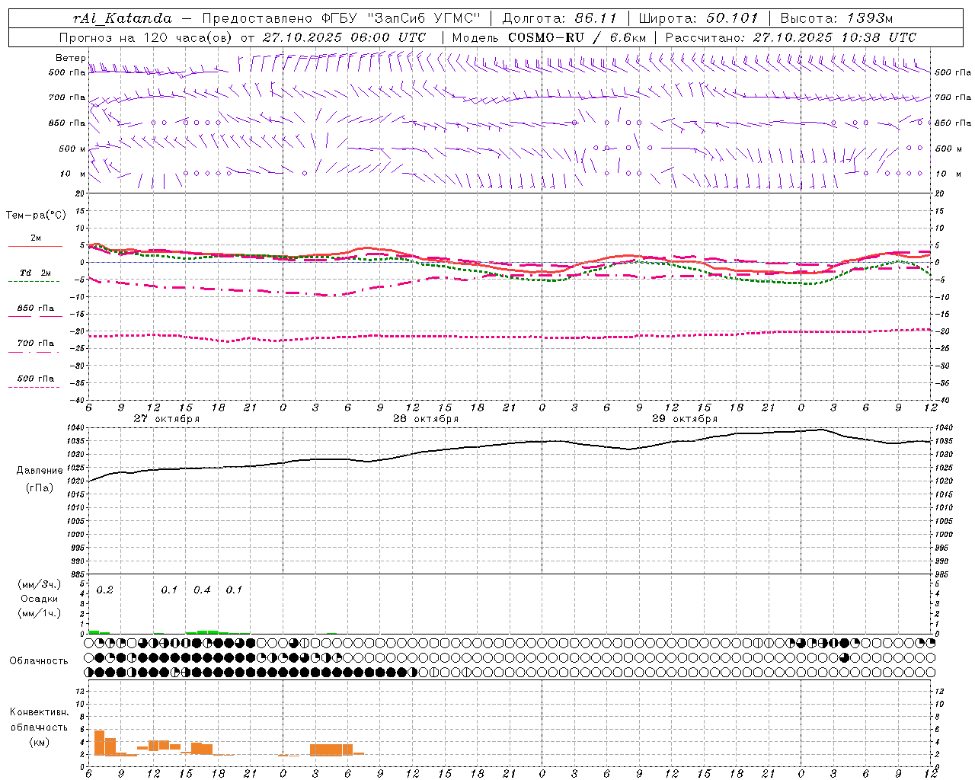
Task: Click the left-axis pressure value 1040
Action: coord(76,428)
